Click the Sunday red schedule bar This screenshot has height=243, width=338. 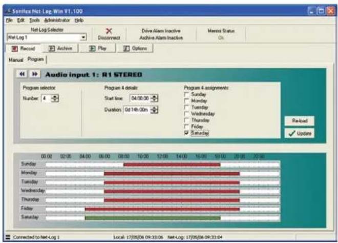[172, 165]
